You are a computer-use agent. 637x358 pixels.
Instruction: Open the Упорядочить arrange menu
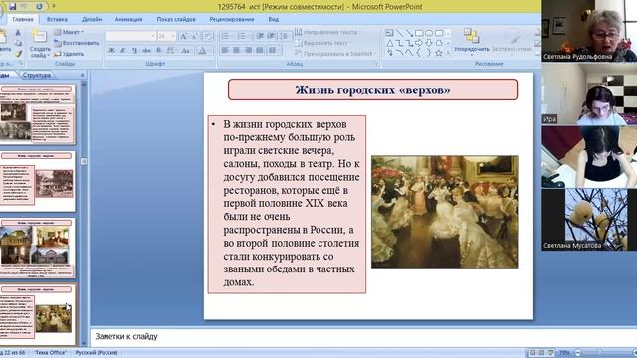click(x=471, y=41)
